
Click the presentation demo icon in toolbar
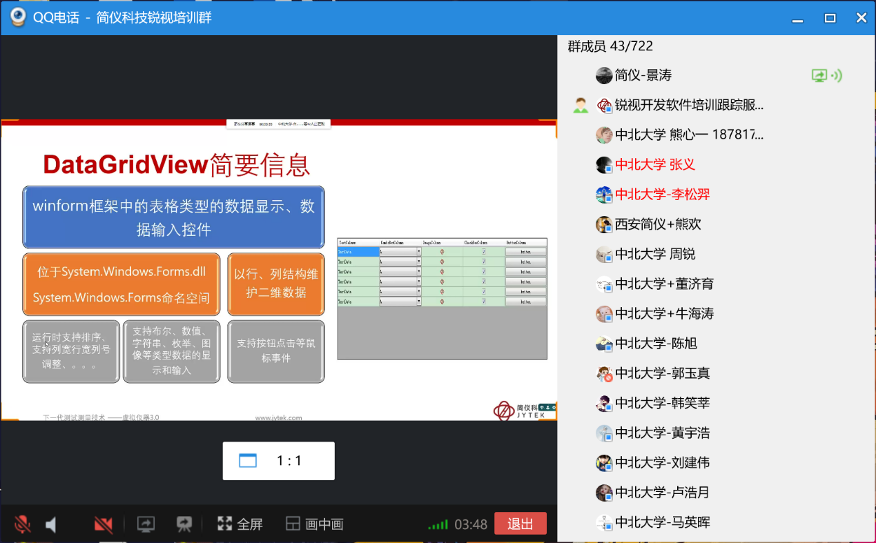(x=184, y=524)
